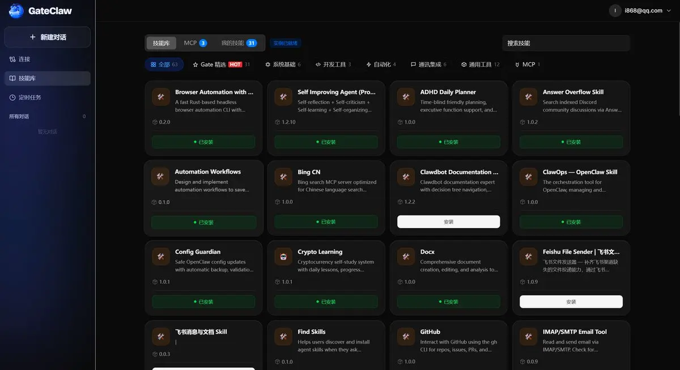
Task: Click Clawdbot Documentation skill icon
Action: (x=406, y=177)
